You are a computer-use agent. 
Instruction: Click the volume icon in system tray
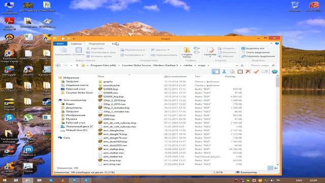[272, 180]
